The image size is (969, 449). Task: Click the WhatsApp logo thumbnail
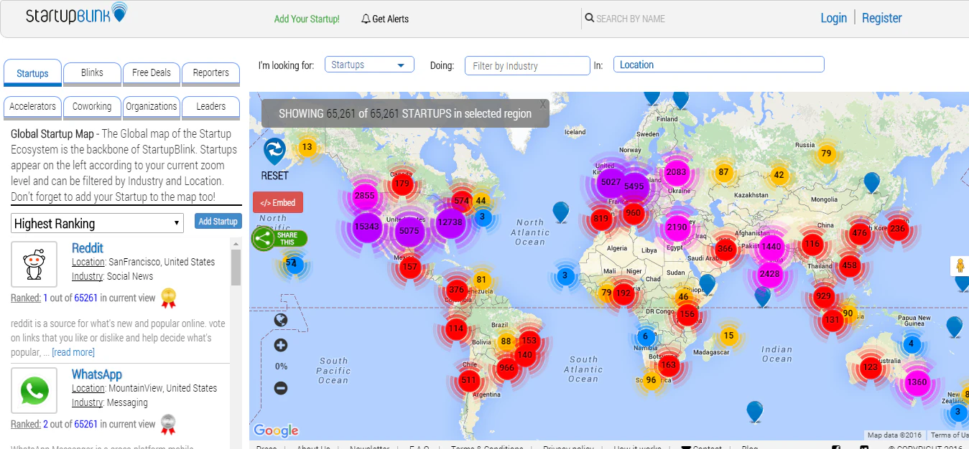[x=34, y=391]
